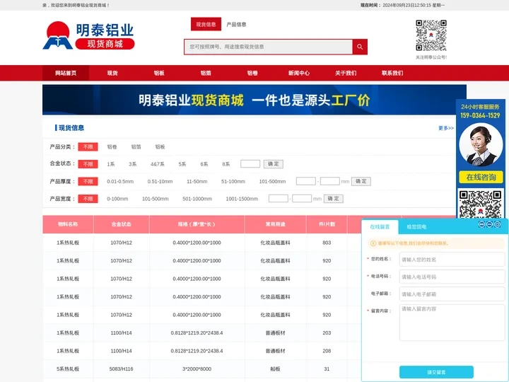
Task: Switch to 产品信息 search tab
Action: coord(236,24)
